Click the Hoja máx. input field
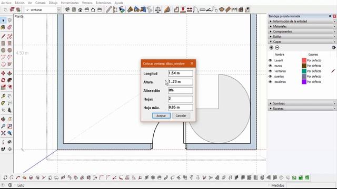Screen dimensions: 337x189 pyautogui.click(x=180, y=108)
